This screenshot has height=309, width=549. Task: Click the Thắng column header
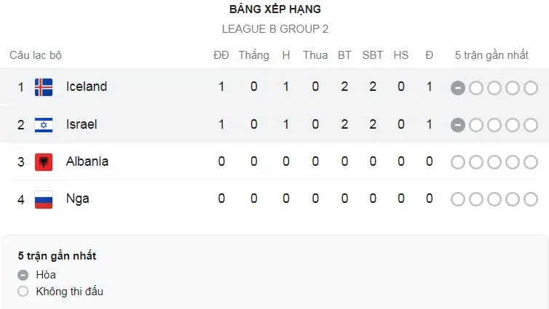(x=253, y=55)
